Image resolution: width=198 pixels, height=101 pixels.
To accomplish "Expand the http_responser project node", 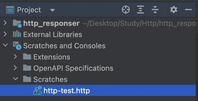I will tap(5, 23).
